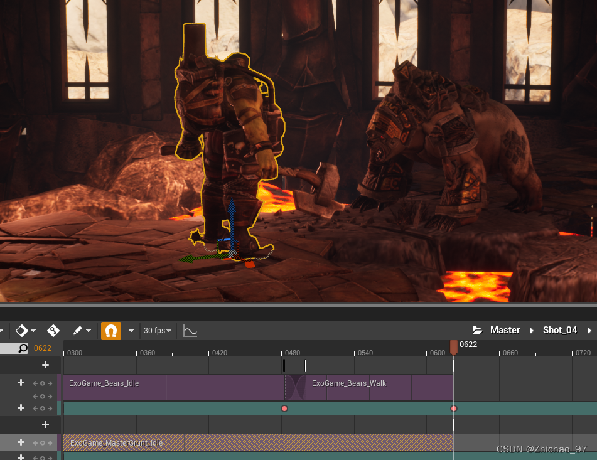Click plus on the teal keyframe track row
This screenshot has width=597, height=460.
click(21, 408)
